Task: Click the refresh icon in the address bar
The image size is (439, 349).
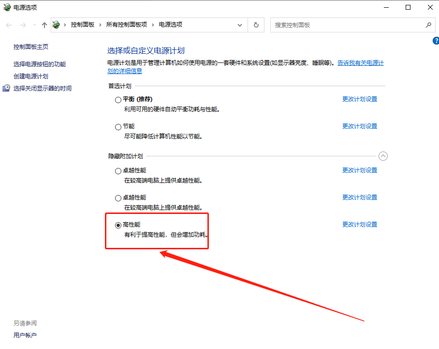Action: 256,25
